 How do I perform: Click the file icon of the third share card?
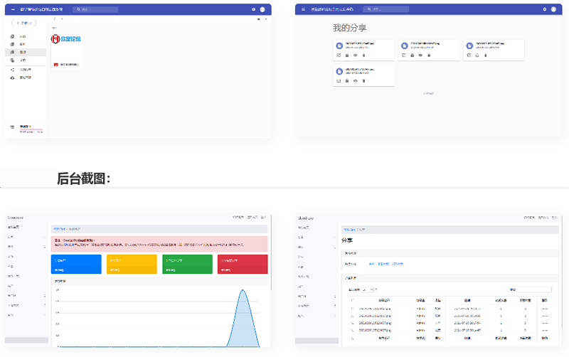469,45
